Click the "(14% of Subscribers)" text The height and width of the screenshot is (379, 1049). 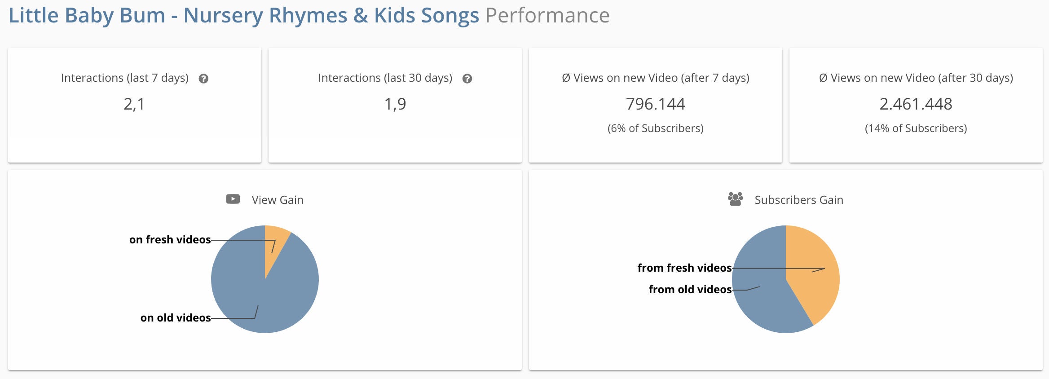916,128
